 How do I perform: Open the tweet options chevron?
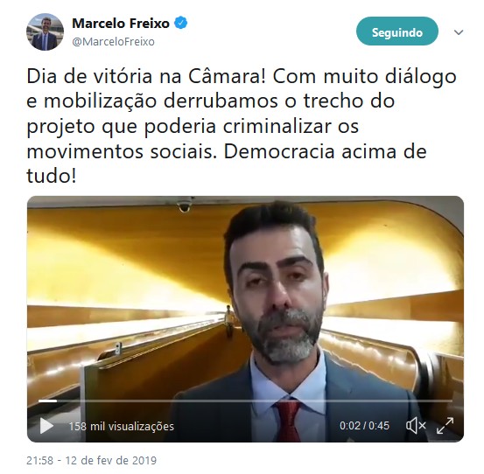tap(459, 32)
